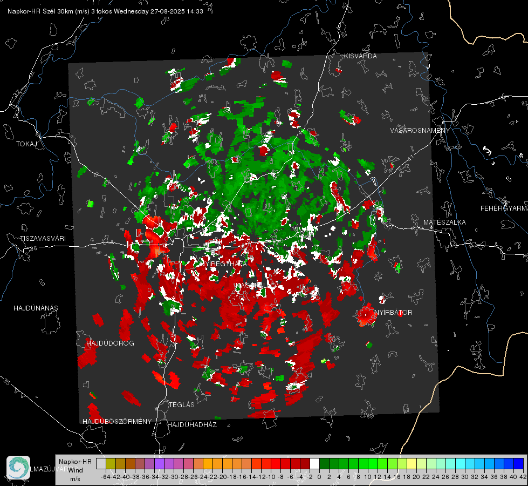Click the 42 value at the legend's end

(x=523, y=477)
